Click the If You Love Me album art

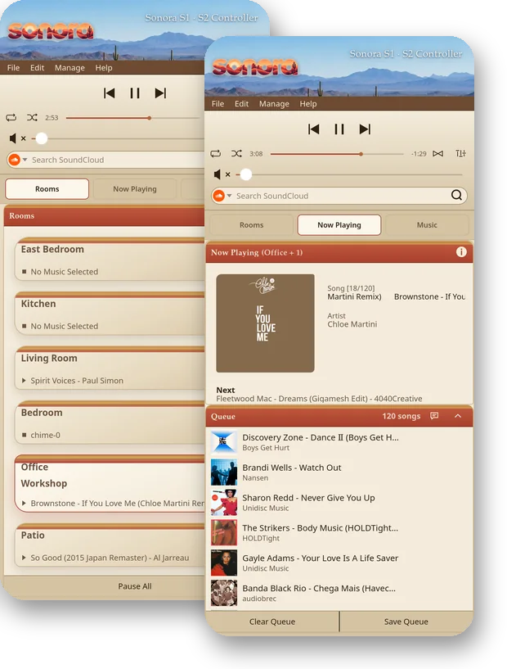(265, 323)
